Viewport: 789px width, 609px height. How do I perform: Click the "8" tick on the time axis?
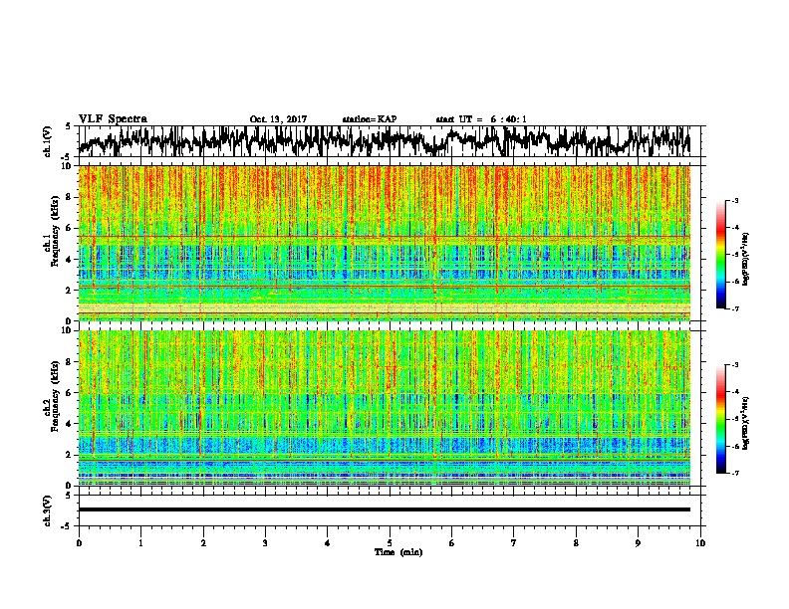(576, 543)
